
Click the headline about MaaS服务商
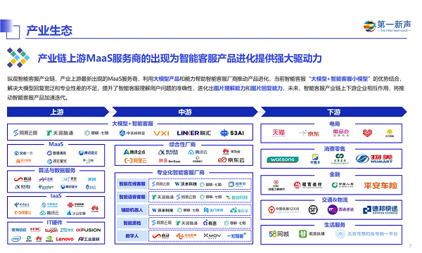[x=180, y=58]
